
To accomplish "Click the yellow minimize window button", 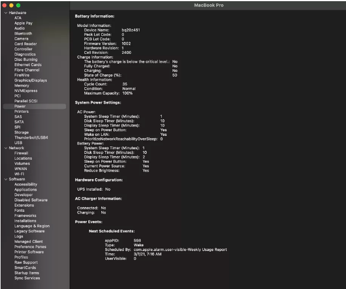I will click(12, 5).
